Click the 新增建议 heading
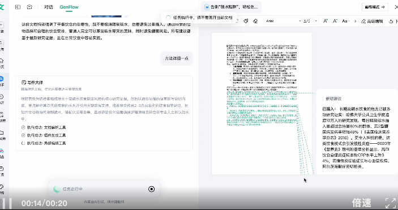Viewport: 398px width, 210px height. (333, 98)
